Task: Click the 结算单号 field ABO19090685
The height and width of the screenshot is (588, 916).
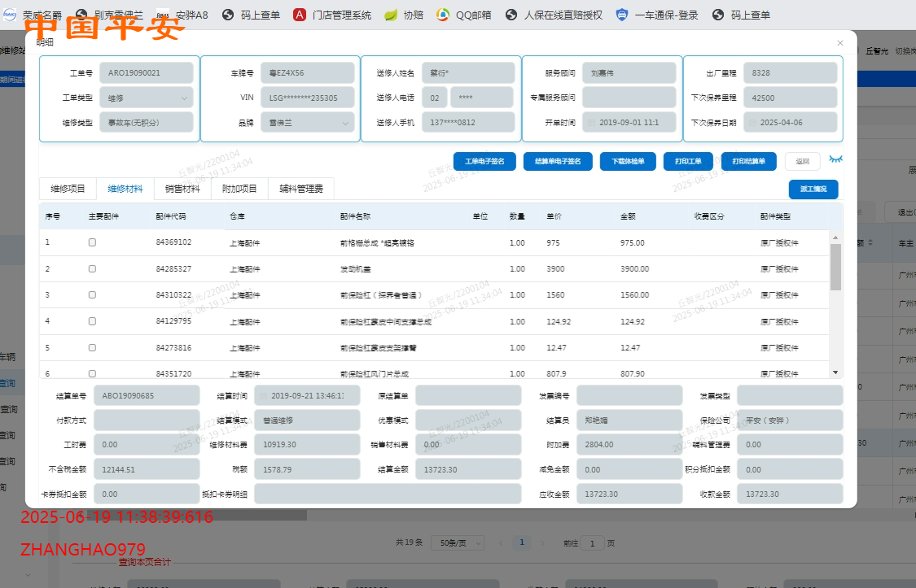Action: pos(146,395)
